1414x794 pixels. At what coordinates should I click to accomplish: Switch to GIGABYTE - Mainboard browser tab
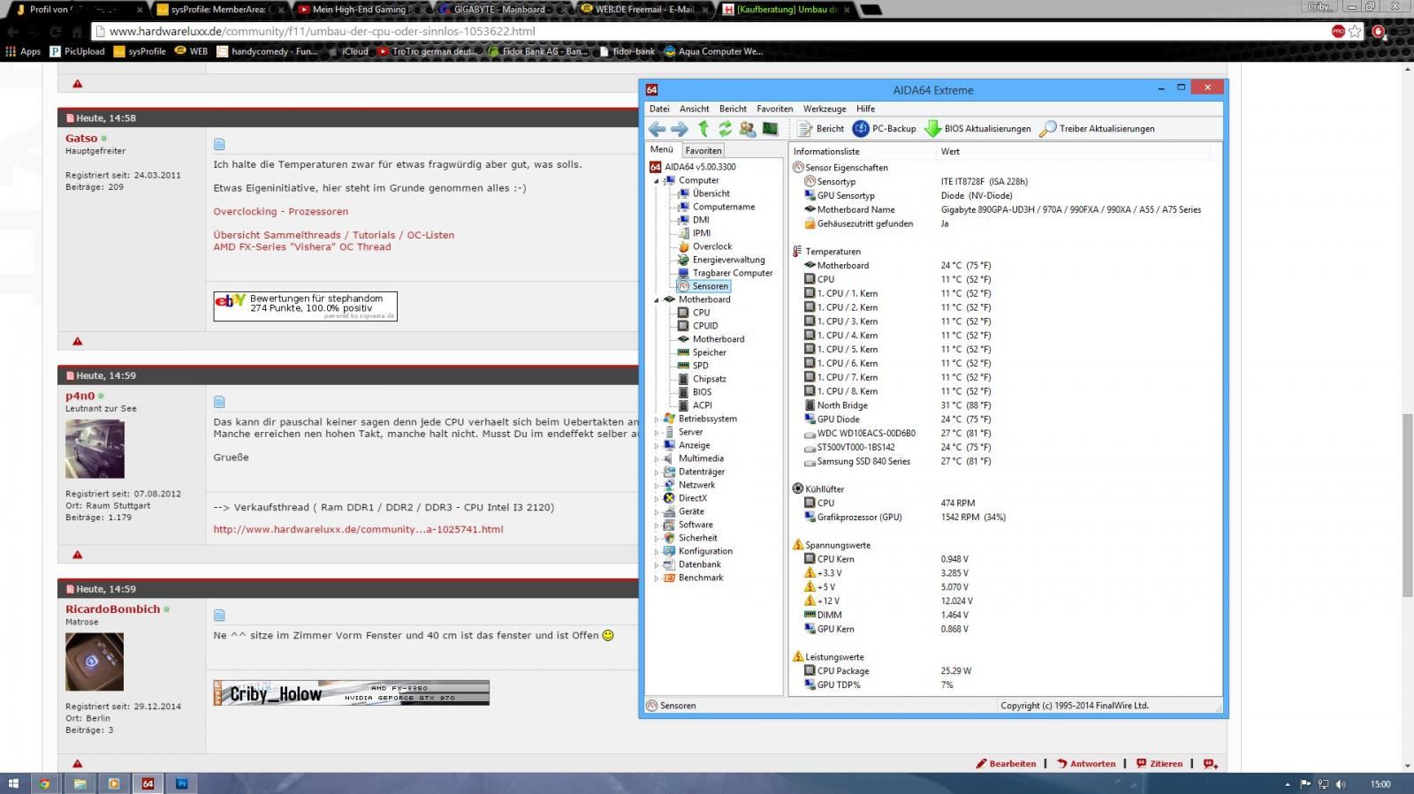pyautogui.click(x=499, y=10)
